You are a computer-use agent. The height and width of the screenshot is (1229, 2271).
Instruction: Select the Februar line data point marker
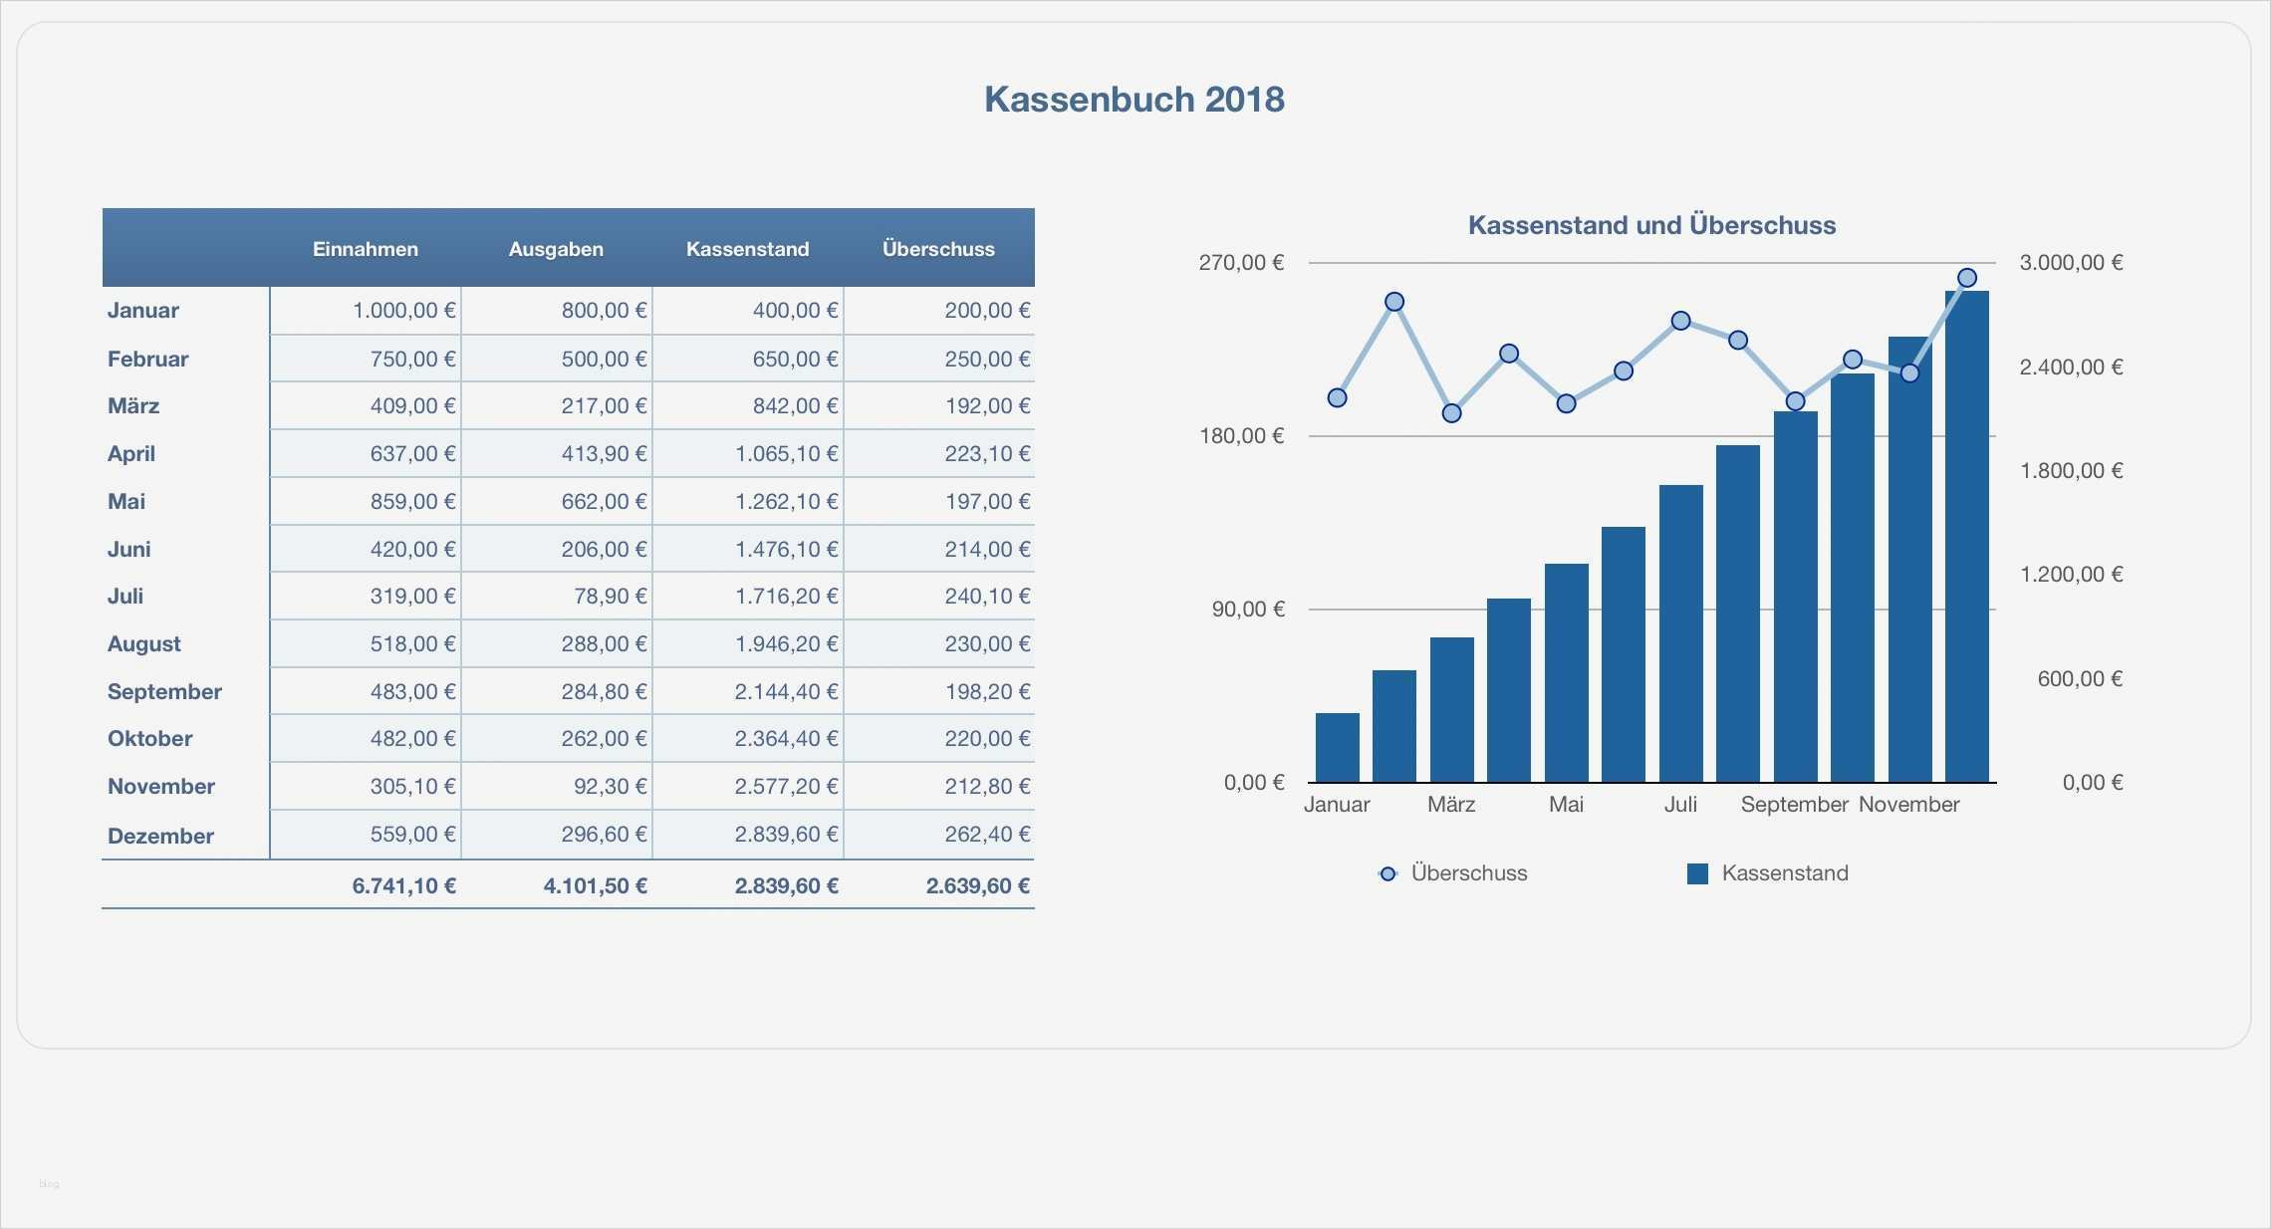point(1394,302)
